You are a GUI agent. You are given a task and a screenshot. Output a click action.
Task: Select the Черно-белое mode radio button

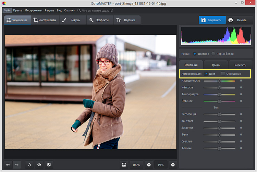pyautogui.click(x=213, y=54)
